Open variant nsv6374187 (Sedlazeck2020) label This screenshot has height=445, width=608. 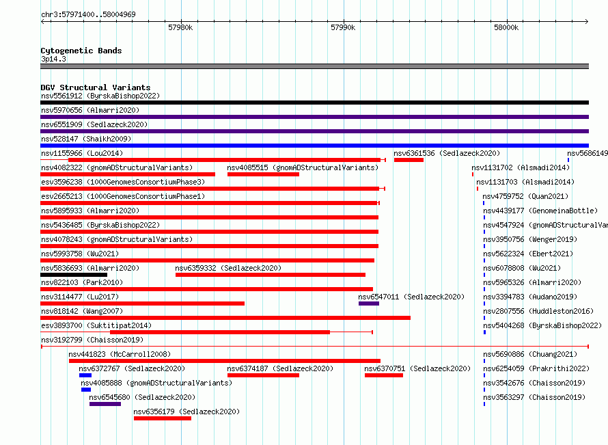[x=280, y=368]
